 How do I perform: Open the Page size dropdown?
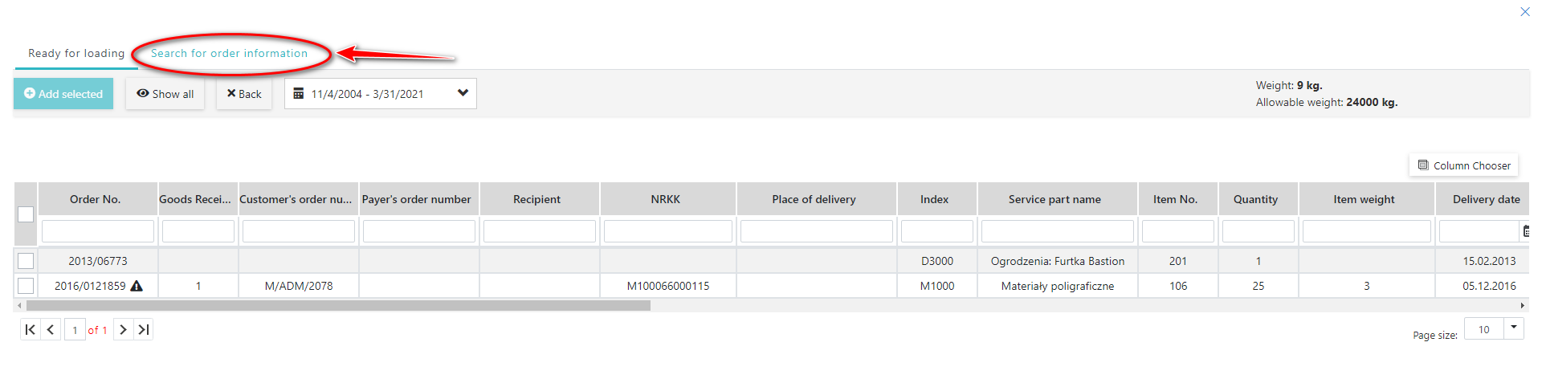click(x=1514, y=328)
